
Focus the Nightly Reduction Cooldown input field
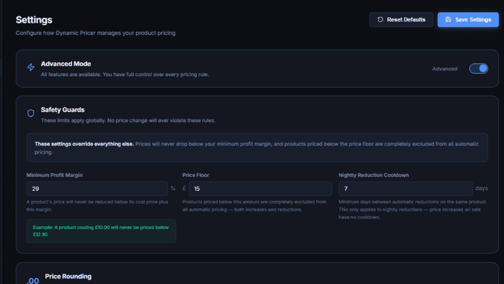[x=405, y=189]
